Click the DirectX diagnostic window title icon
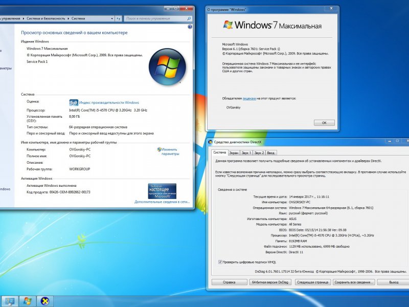Screen dimensions: 409x307 (x=210, y=142)
